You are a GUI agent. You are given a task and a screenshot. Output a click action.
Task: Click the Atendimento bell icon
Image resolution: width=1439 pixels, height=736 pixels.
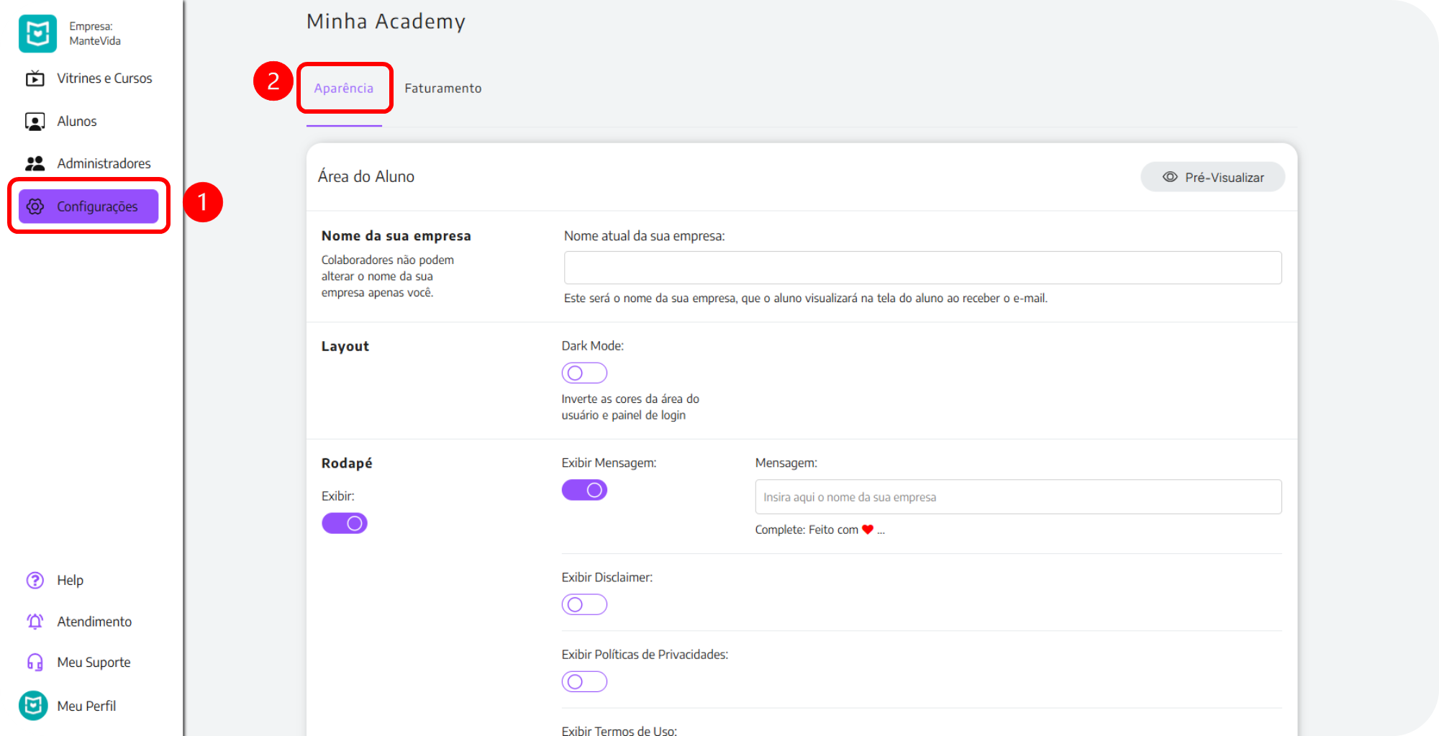[35, 622]
